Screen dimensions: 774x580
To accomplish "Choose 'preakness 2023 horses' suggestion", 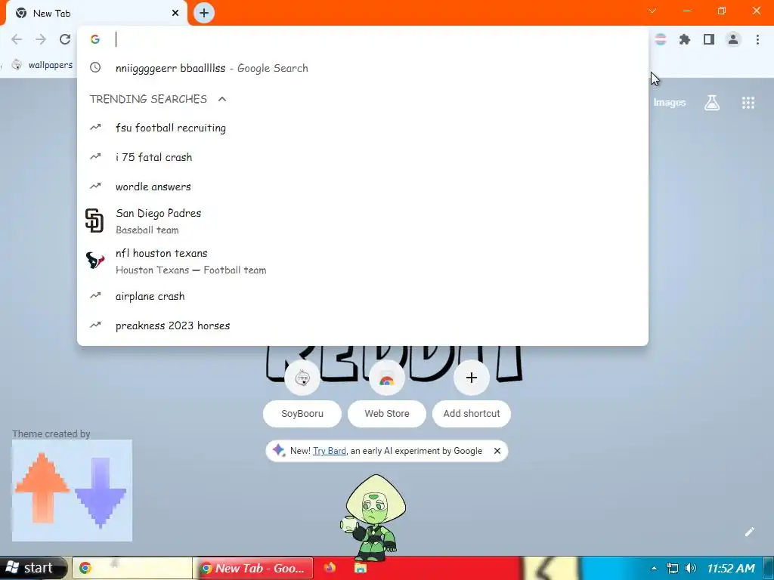I will (x=363, y=325).
